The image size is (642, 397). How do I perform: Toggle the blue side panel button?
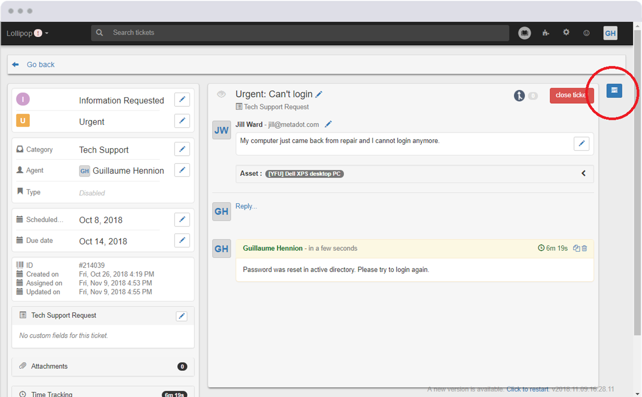(x=614, y=90)
